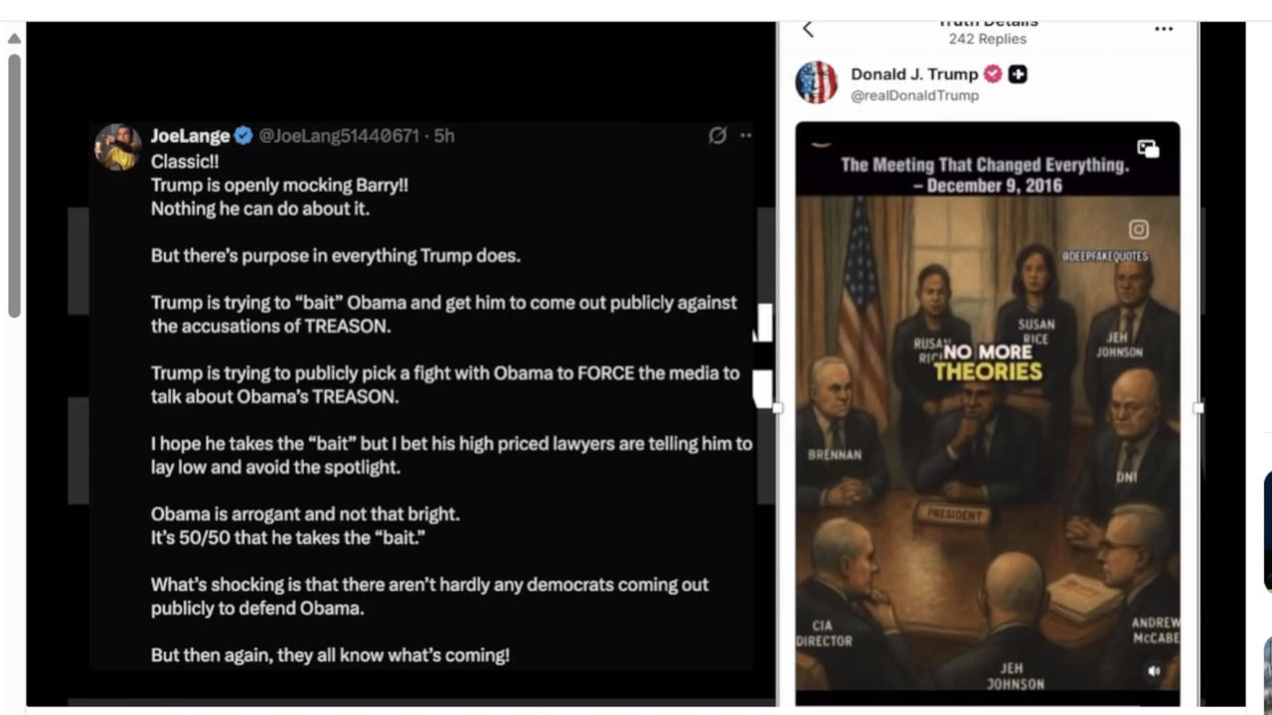This screenshot has height=715, width=1272.
Task: Go back using the Truth Details arrow
Action: [x=808, y=30]
